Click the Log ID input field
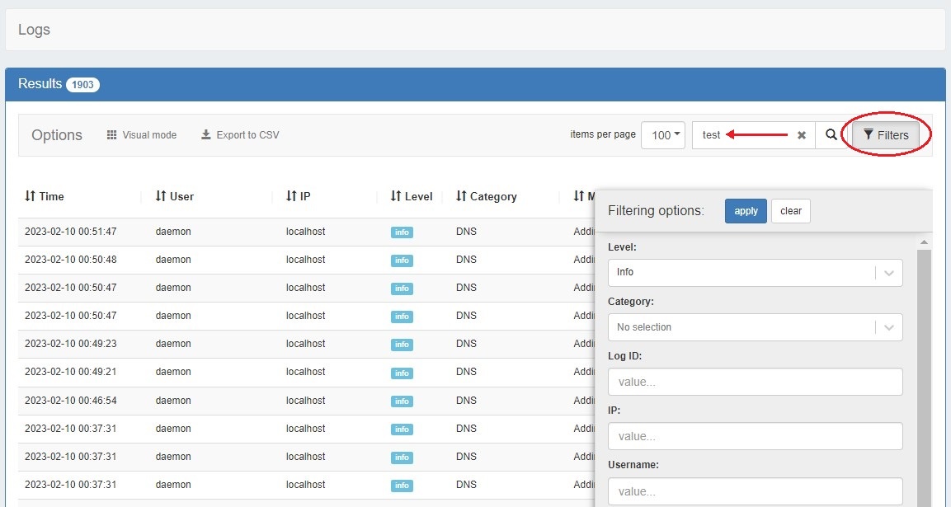951x507 pixels. (x=755, y=382)
